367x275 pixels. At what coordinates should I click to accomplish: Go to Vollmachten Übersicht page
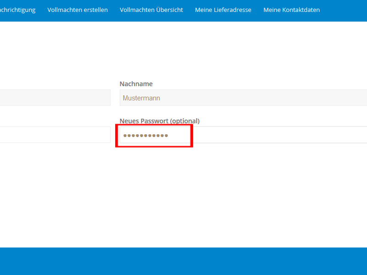point(151,10)
